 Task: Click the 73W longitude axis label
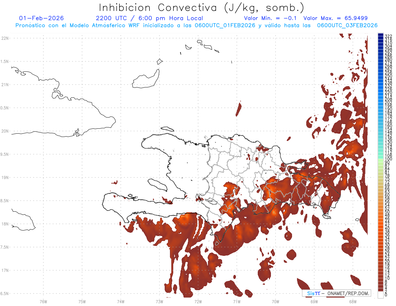point(159,301)
